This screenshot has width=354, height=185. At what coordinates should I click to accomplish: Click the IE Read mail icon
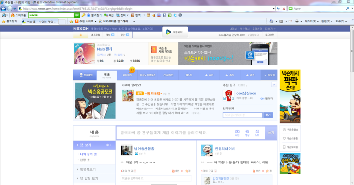tap(290, 21)
